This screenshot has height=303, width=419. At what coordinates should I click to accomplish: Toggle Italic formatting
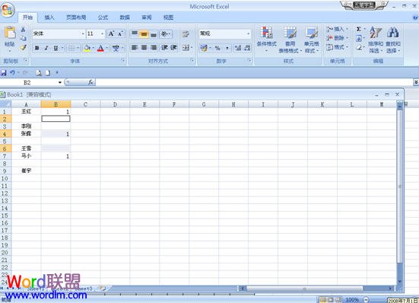coord(46,48)
